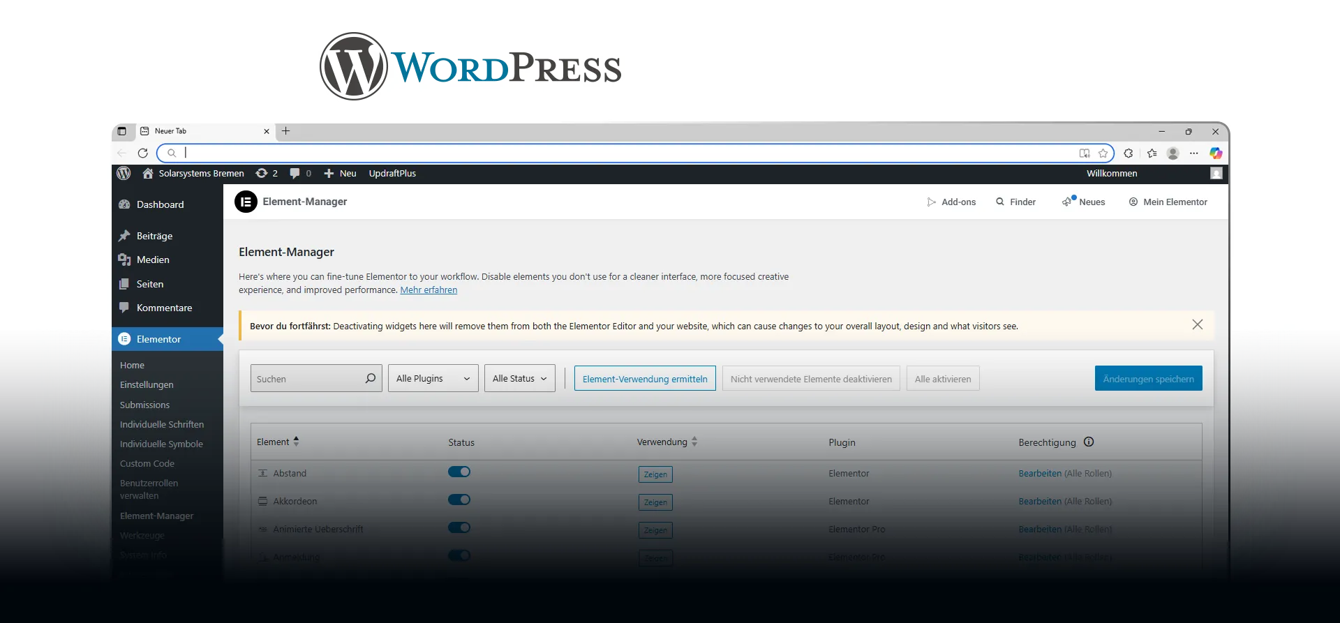Click the Berechtigung info icon
This screenshot has width=1340, height=623.
1089,442
